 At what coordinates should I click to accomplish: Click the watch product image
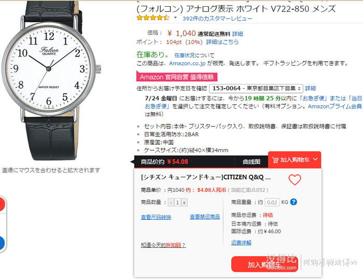tap(51, 80)
